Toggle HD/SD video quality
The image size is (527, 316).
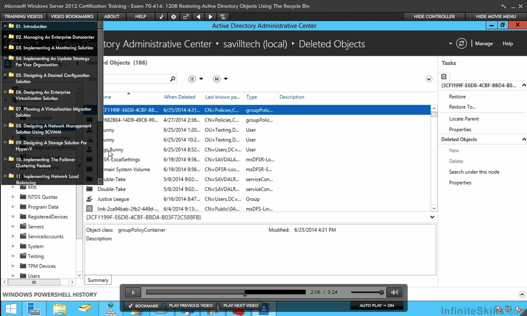[223, 16]
